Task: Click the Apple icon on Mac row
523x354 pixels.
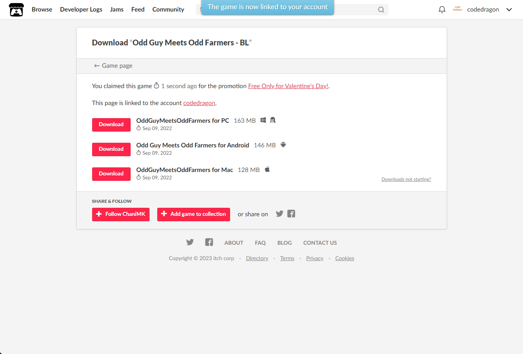Action: pyautogui.click(x=267, y=169)
